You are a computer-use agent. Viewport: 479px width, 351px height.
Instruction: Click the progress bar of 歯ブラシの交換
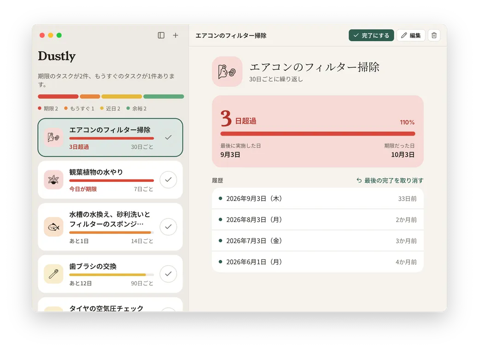coord(111,275)
